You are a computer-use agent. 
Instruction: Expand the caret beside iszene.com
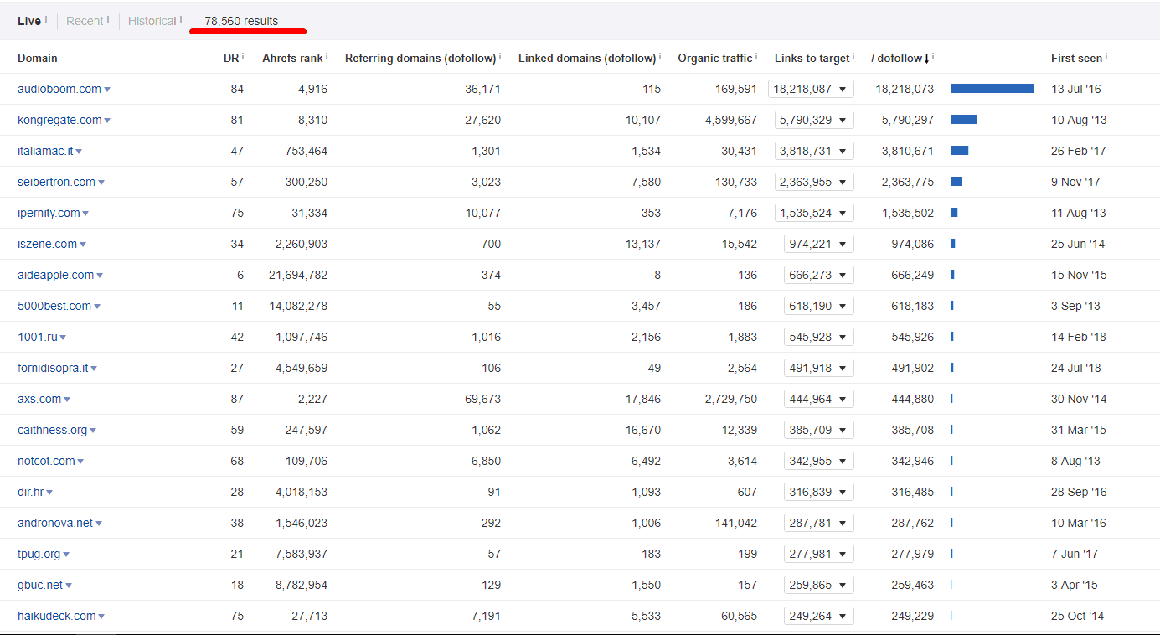coord(84,243)
